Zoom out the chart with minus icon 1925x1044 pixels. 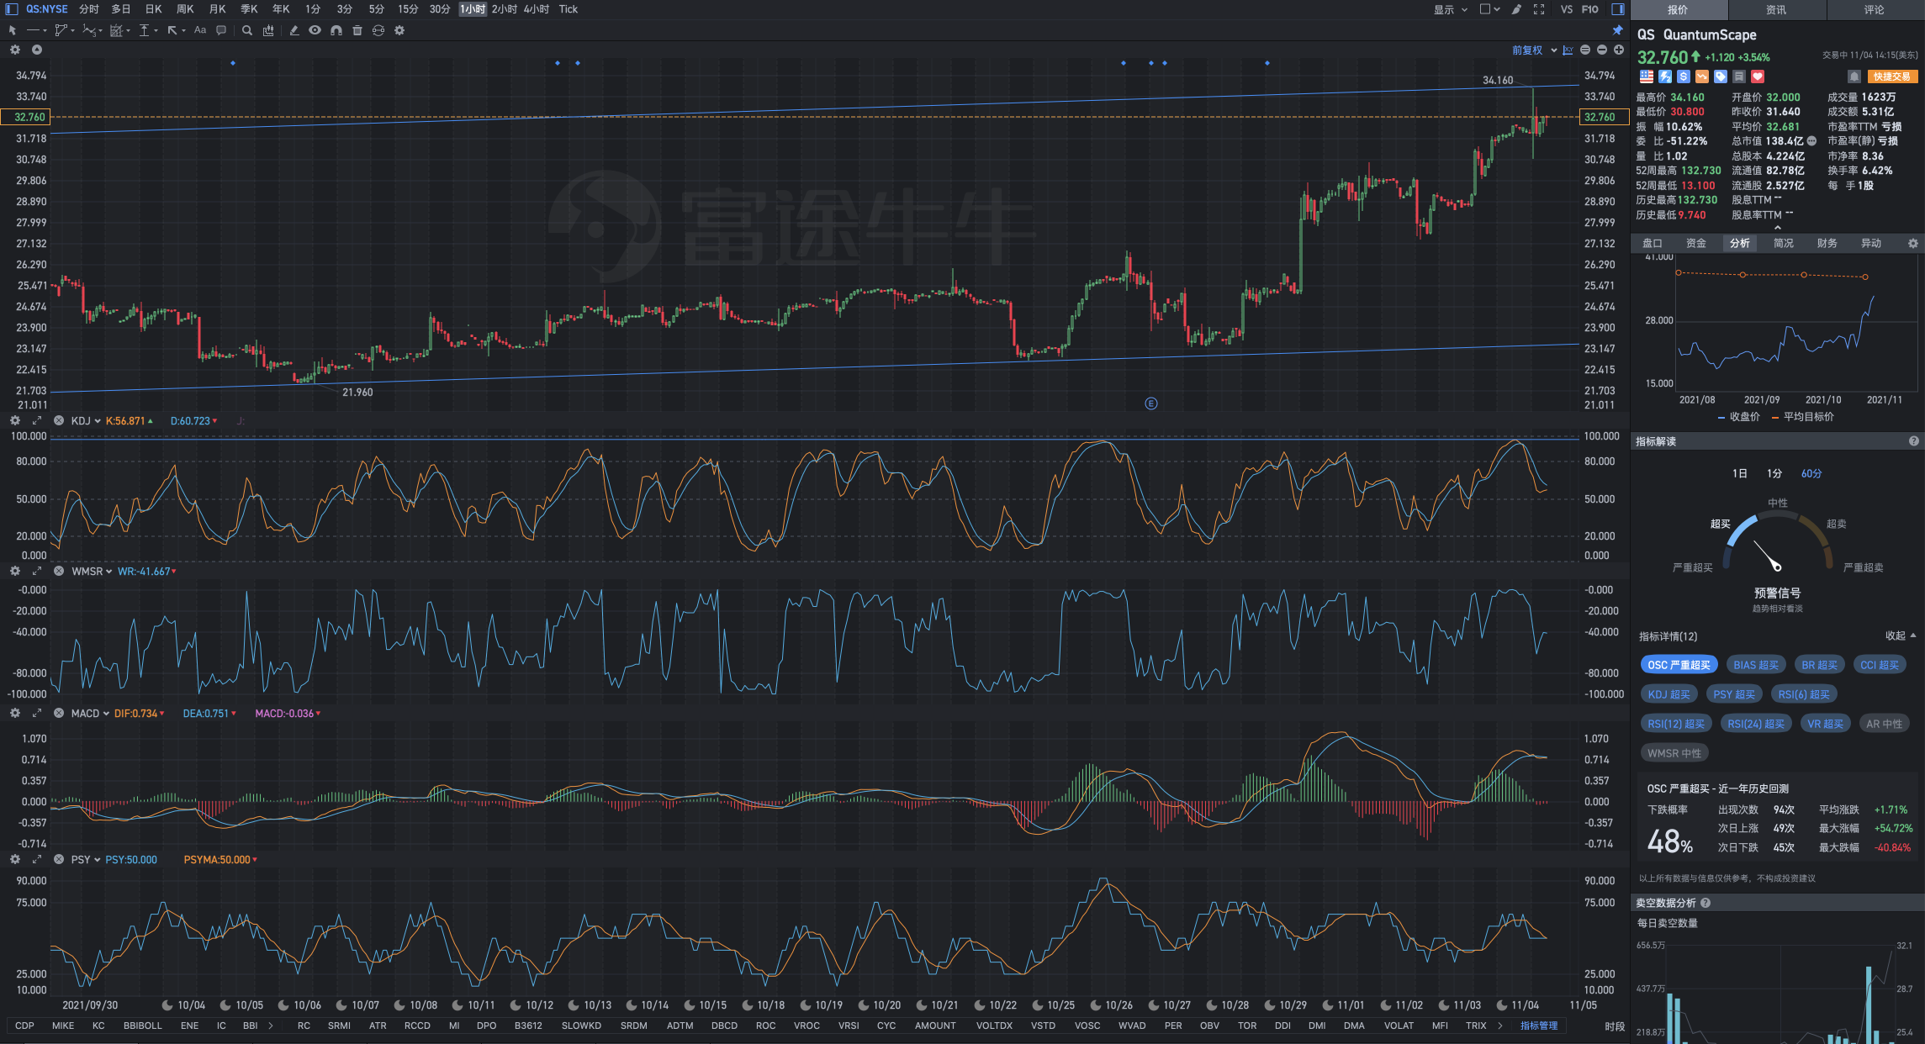1602,50
